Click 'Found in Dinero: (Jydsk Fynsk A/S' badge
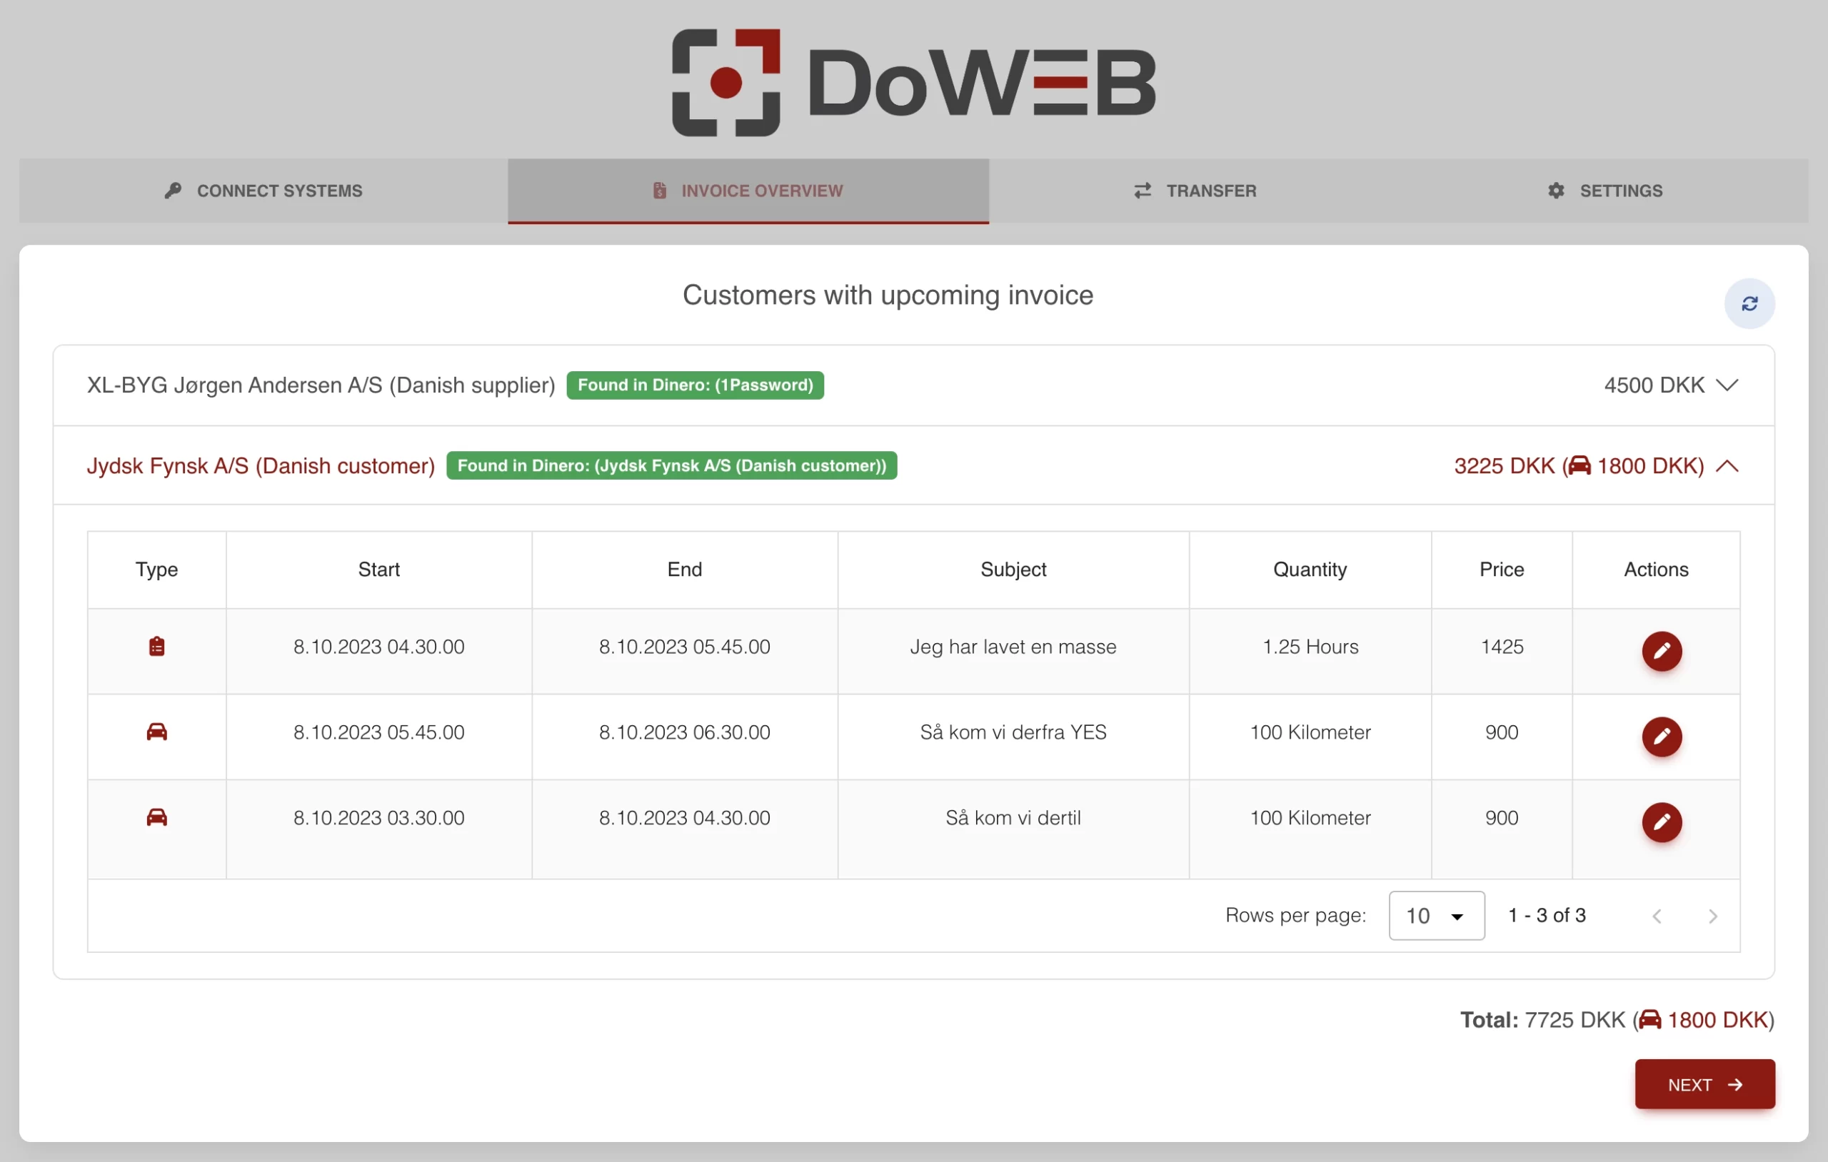This screenshot has height=1162, width=1828. click(x=671, y=465)
